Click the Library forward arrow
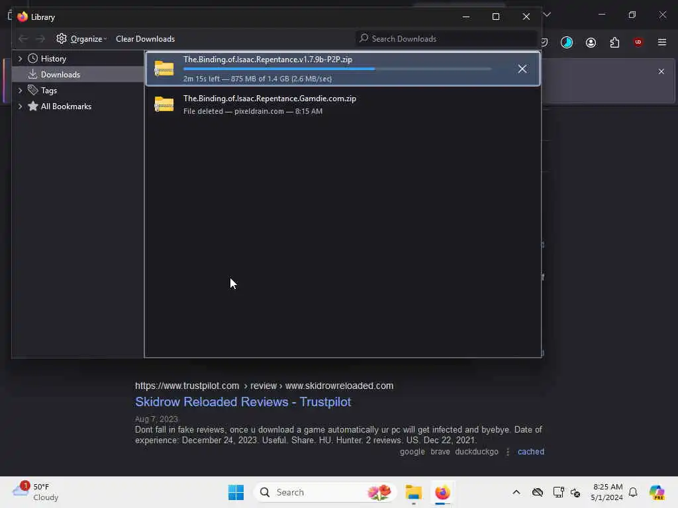This screenshot has height=508, width=678. [40, 39]
